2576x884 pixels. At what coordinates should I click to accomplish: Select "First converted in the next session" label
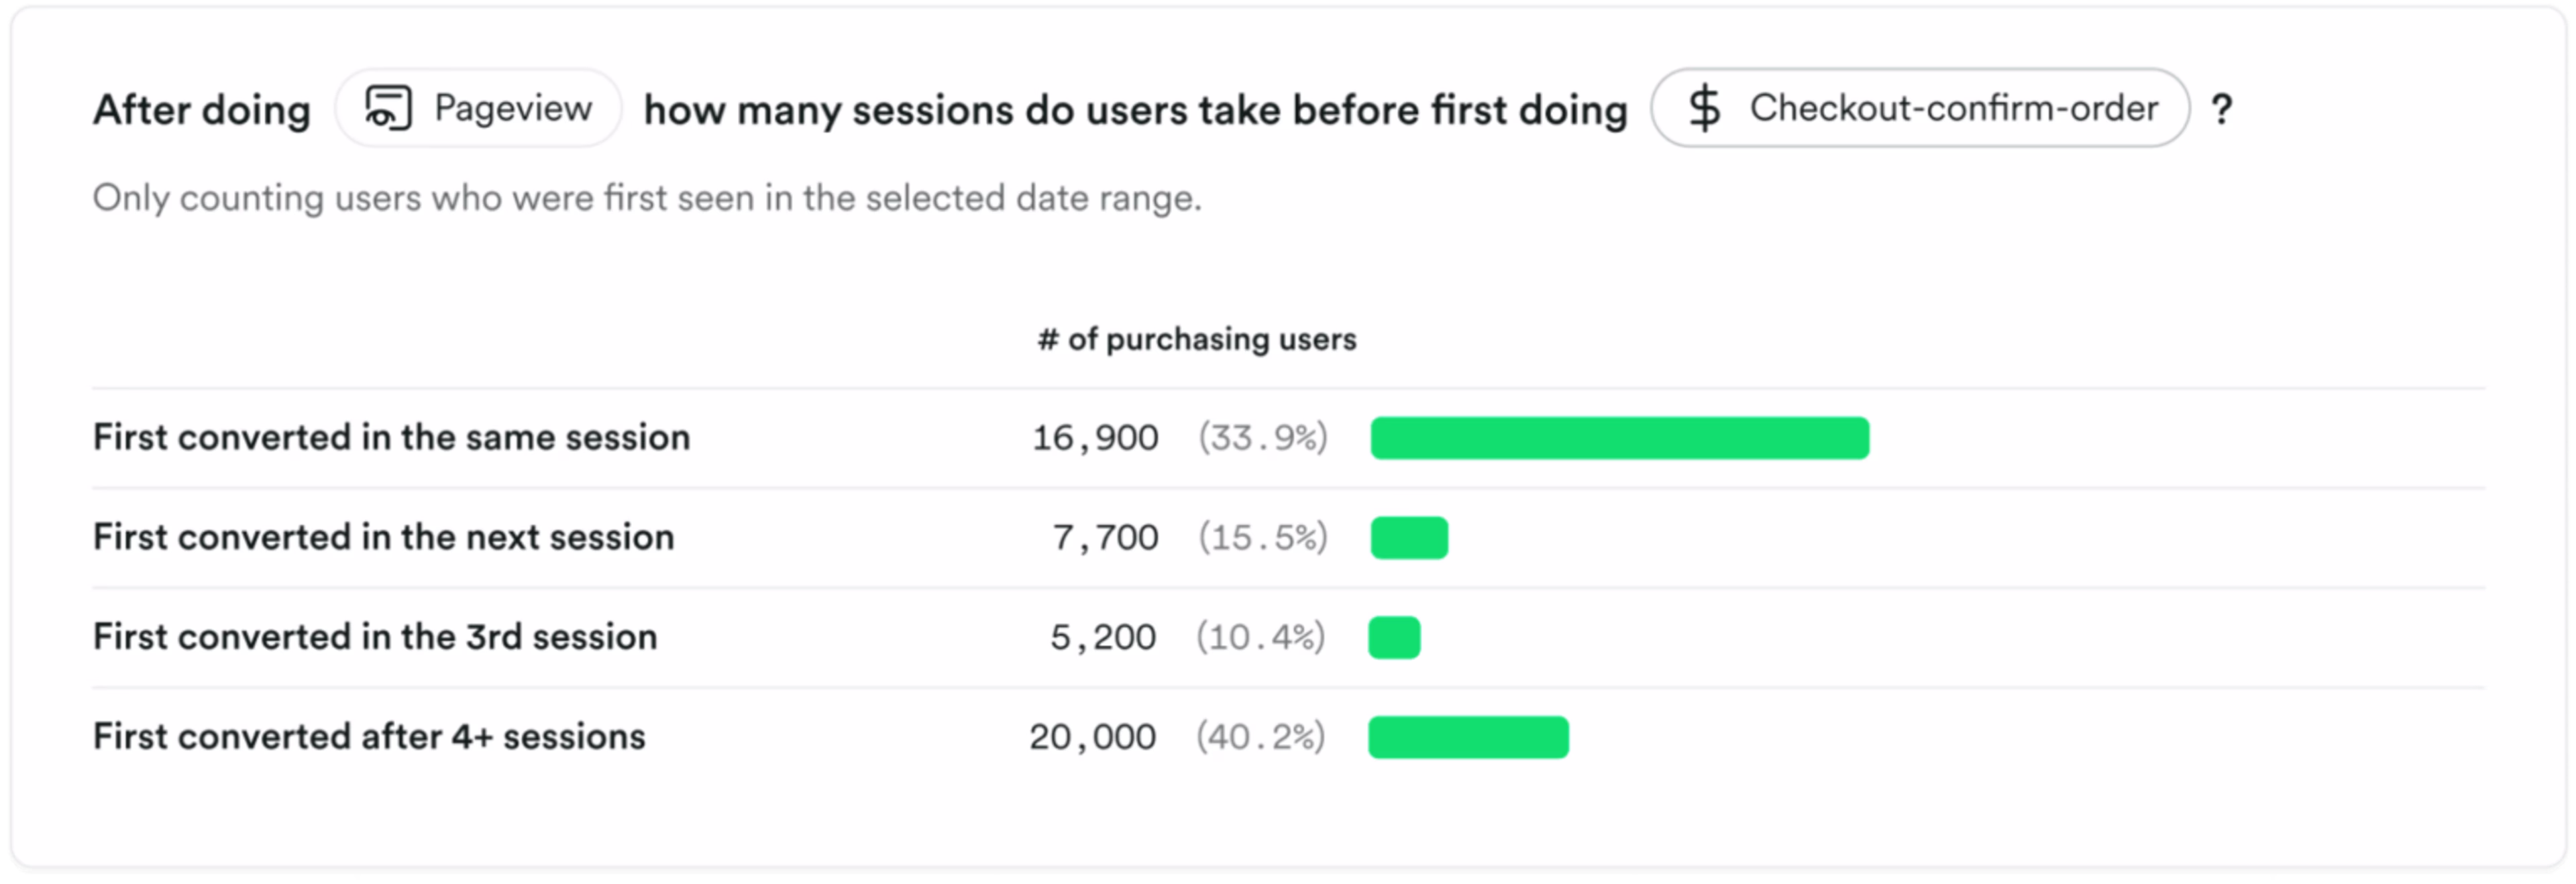(383, 538)
